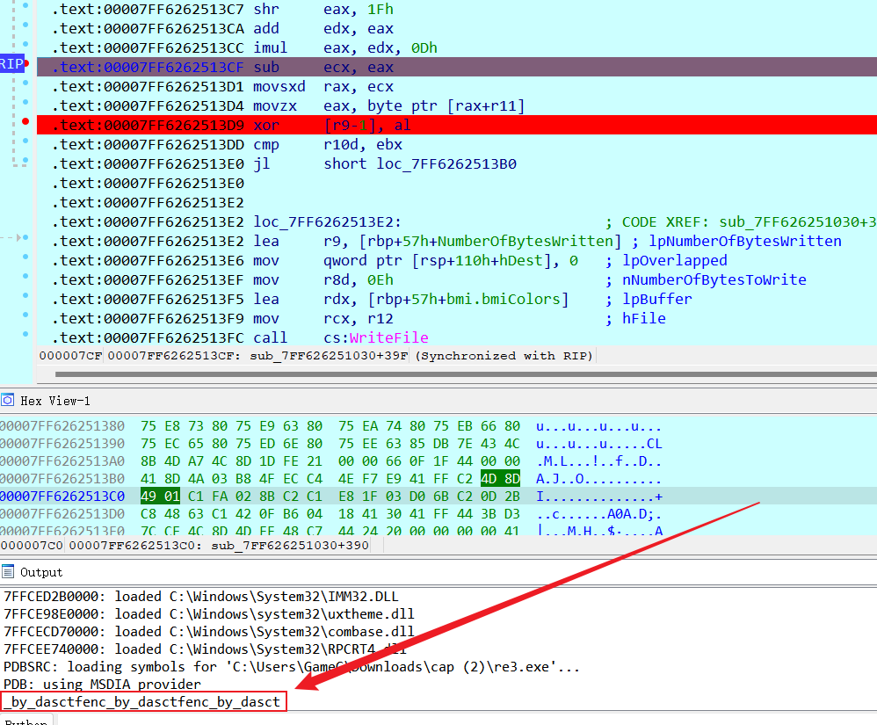Click output text _by_dasctfenc_by_dasctfenc_by_dasct
This screenshot has width=877, height=725.
point(143,701)
